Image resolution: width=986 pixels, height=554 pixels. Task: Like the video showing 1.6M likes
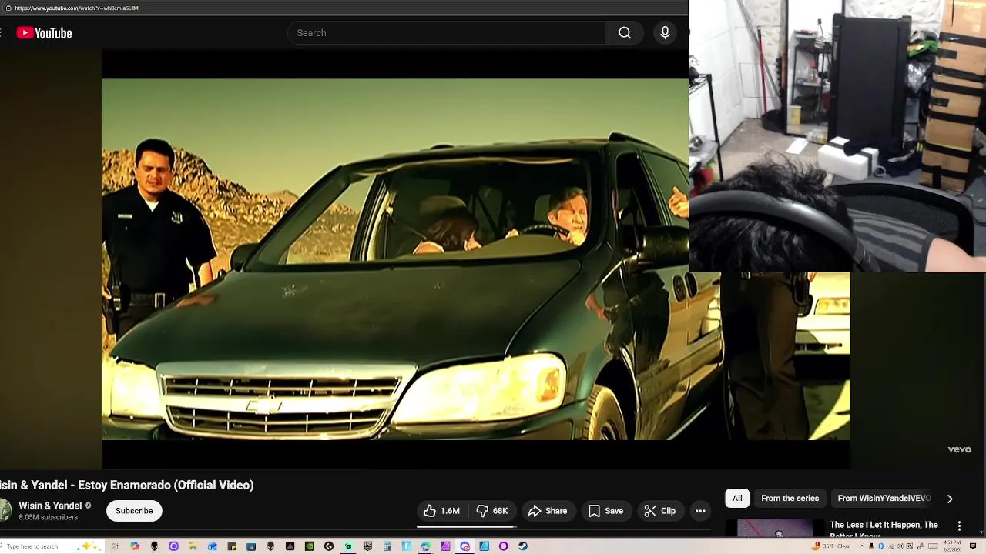(x=442, y=511)
